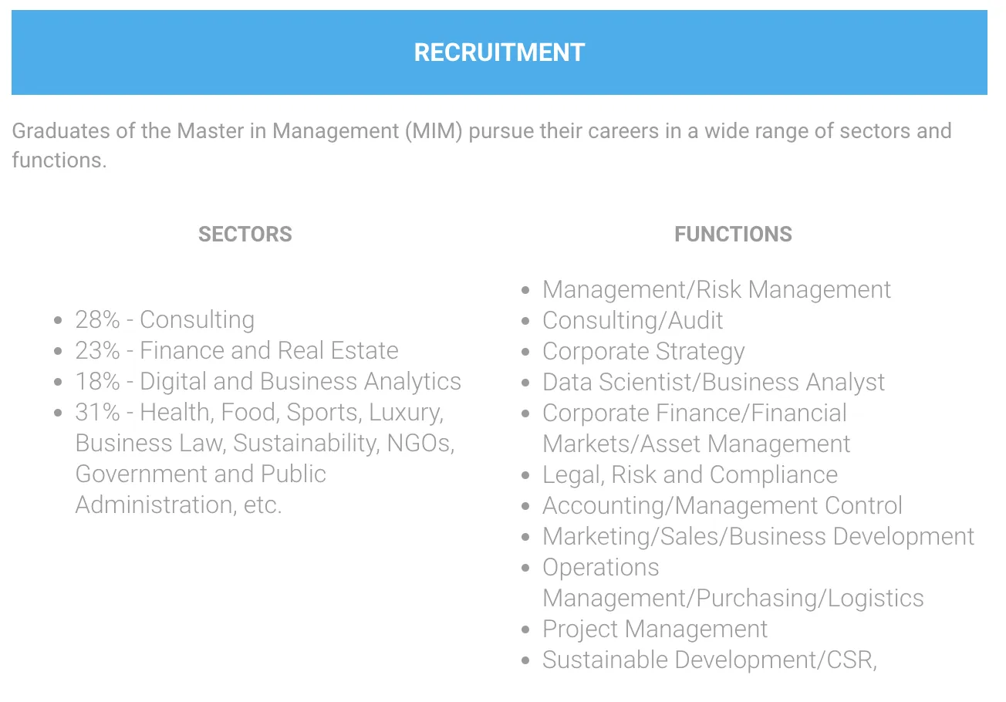
Task: Click the 31% Health, Food, Sports entry
Action: tap(258, 412)
